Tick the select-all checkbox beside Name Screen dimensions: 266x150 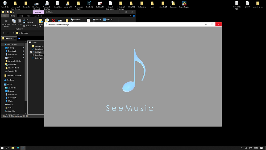pyautogui.click(x=30, y=42)
